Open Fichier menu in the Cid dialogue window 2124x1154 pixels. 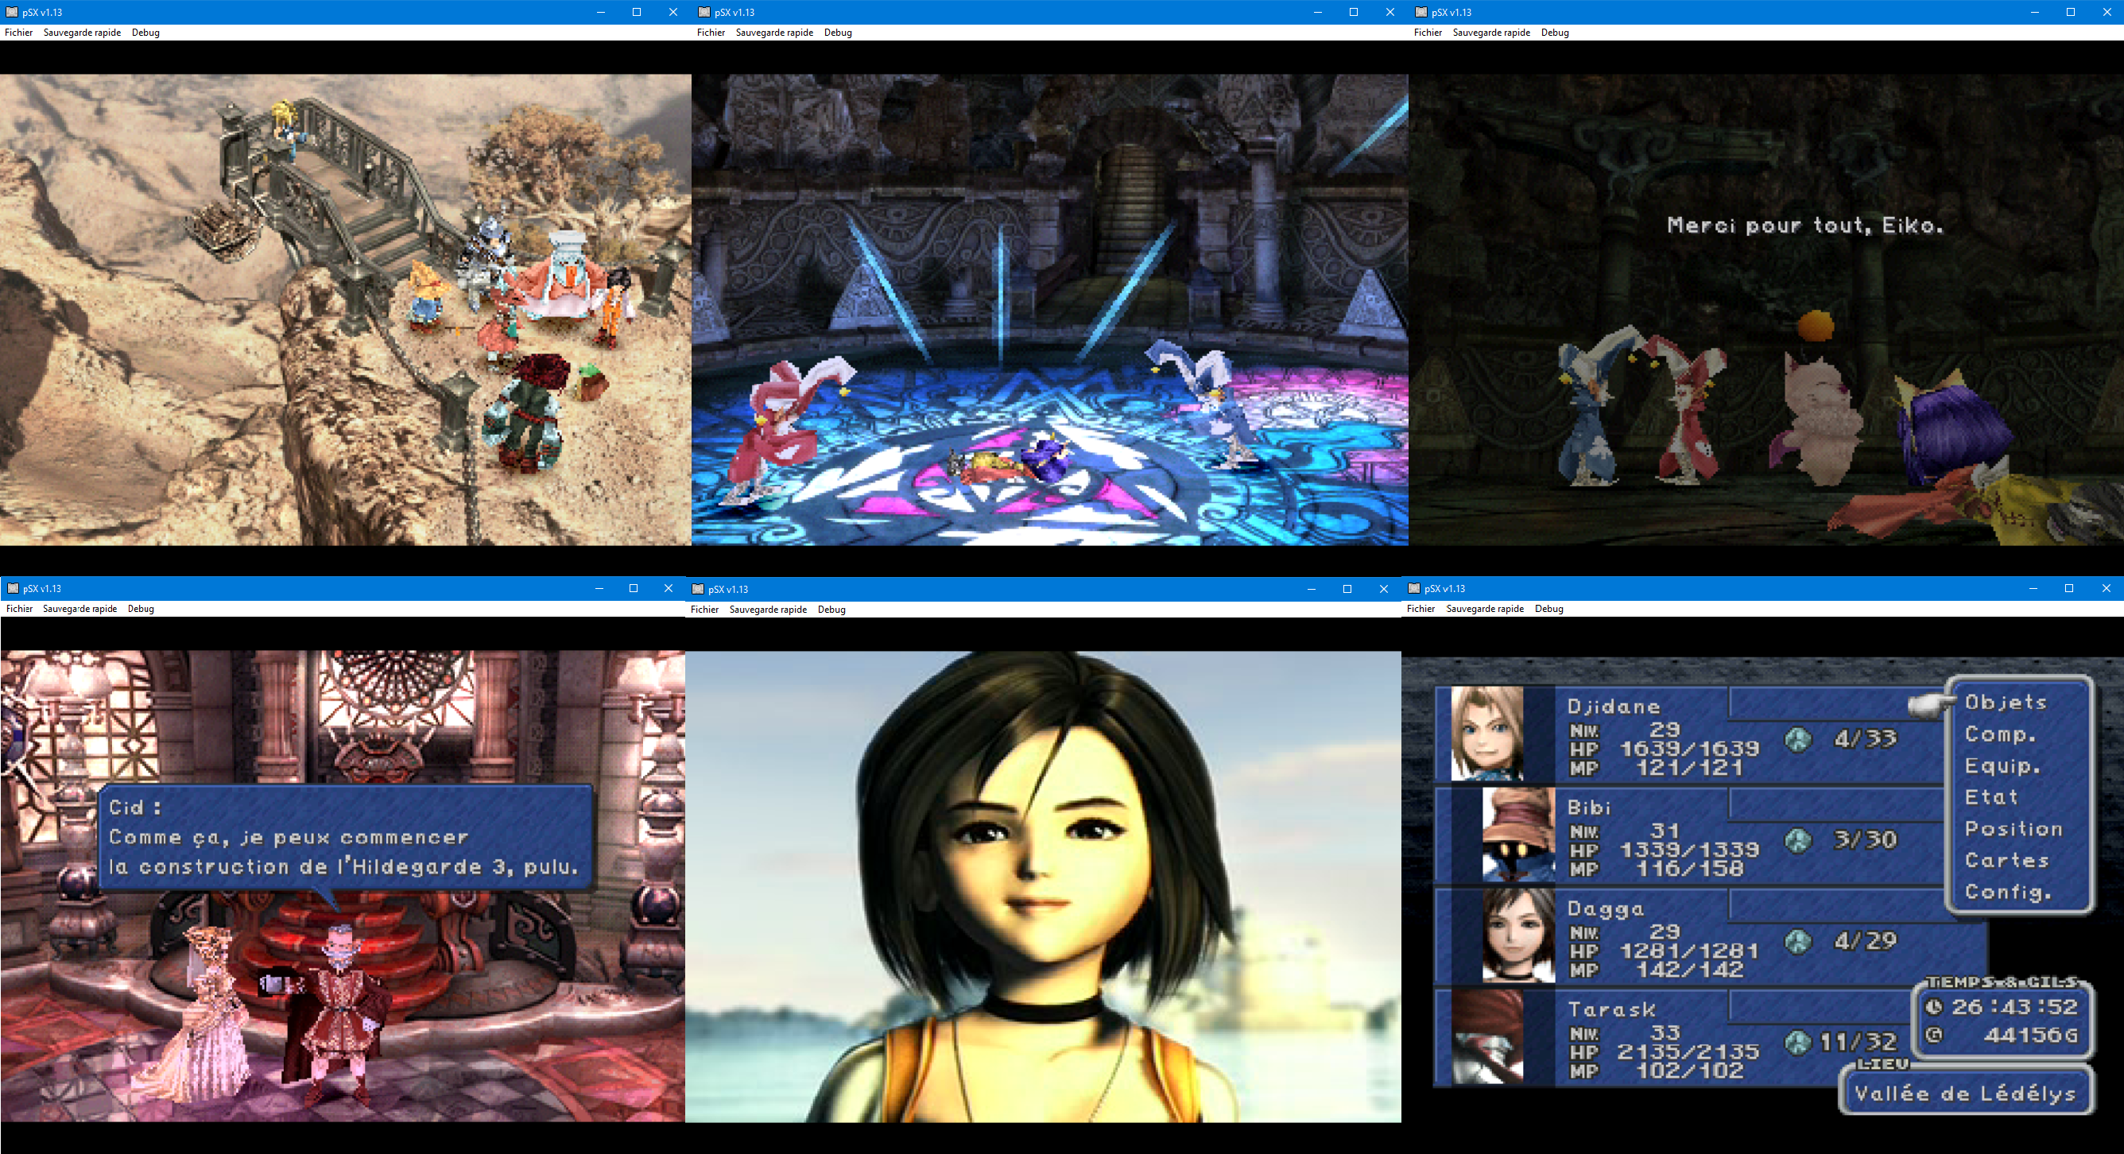(x=19, y=608)
